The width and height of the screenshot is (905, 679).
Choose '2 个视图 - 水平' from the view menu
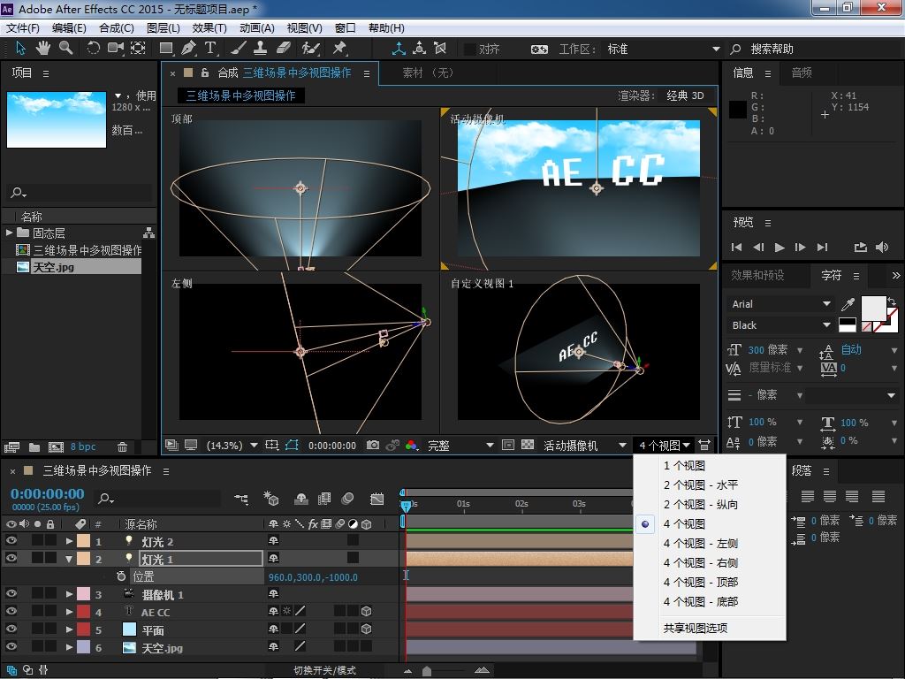coord(700,485)
